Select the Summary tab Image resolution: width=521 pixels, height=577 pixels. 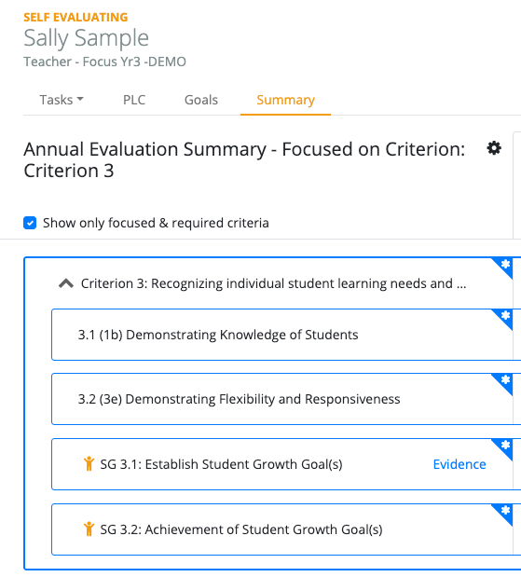[285, 100]
